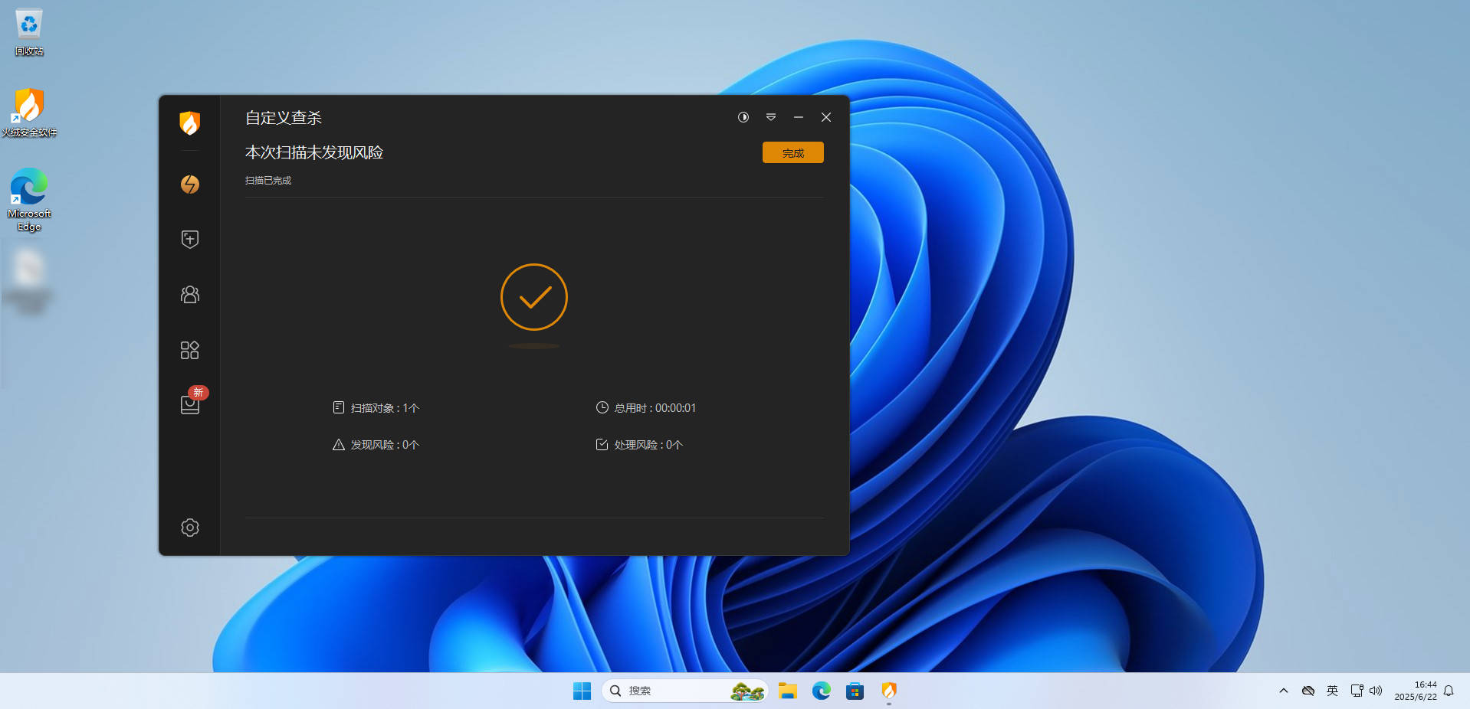The image size is (1470, 709).
Task: Open File Explorer from the taskbar
Action: coord(788,691)
